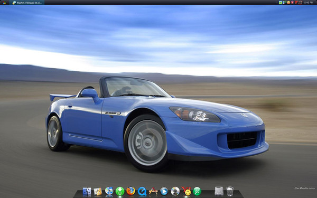Image resolution: width=317 pixels, height=198 pixels.
Task: Click the laughing emoticon tray icon
Action: (x=288, y=3)
